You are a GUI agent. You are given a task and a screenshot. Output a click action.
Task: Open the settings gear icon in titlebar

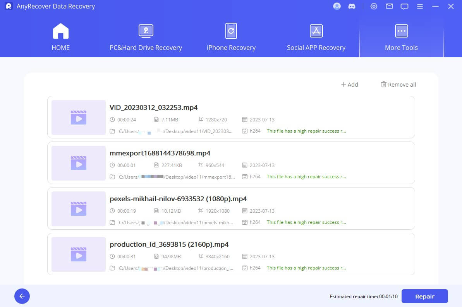tap(374, 6)
